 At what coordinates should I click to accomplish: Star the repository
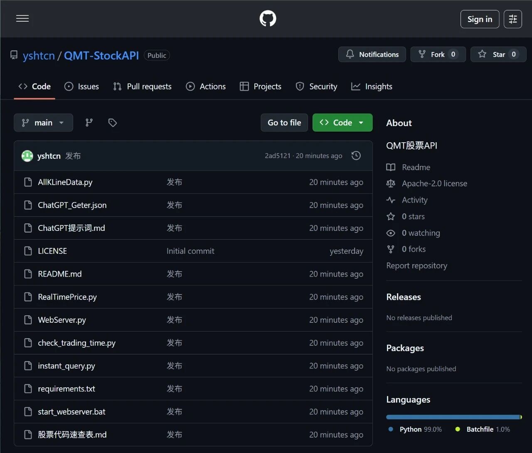point(498,54)
